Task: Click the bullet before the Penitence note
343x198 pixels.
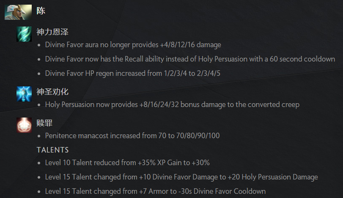Action: [x=39, y=136]
